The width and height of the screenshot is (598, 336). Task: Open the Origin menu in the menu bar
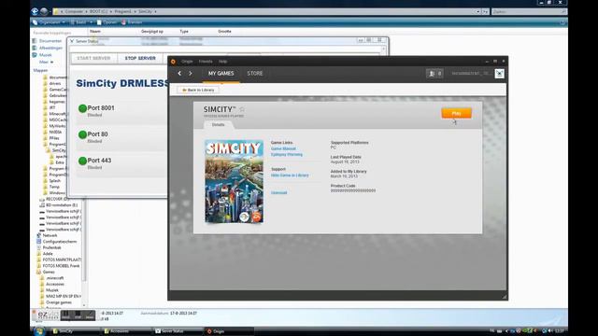(x=187, y=62)
